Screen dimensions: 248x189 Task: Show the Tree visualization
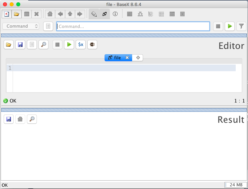(140, 14)
